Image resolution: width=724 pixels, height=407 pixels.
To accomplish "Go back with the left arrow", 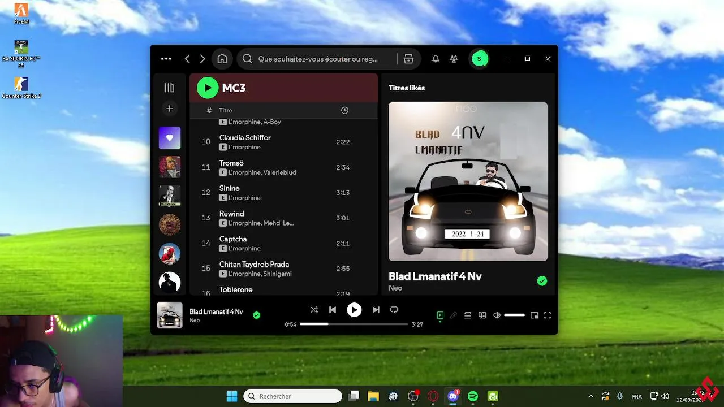I will click(x=187, y=59).
